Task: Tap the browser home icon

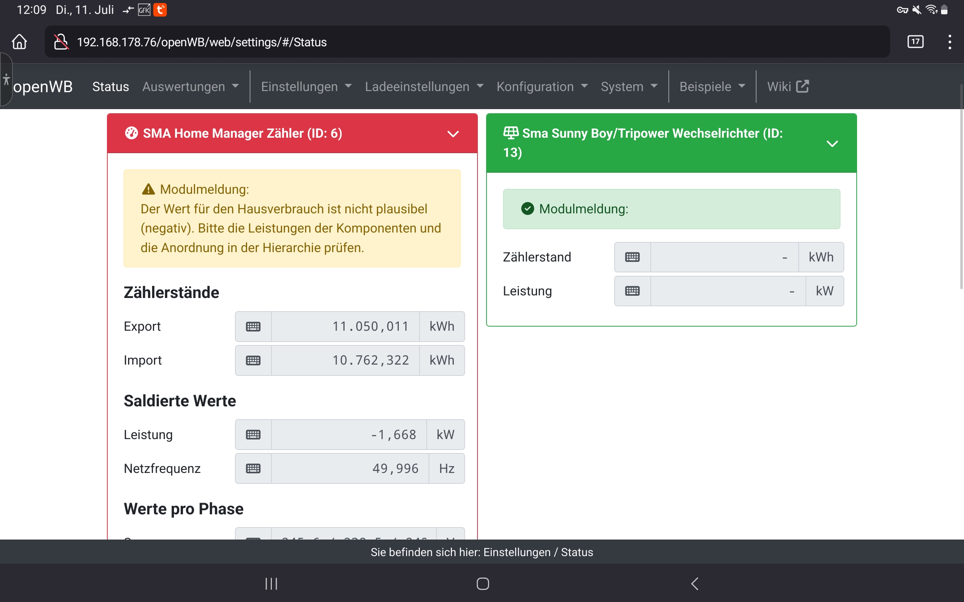Action: coord(19,42)
